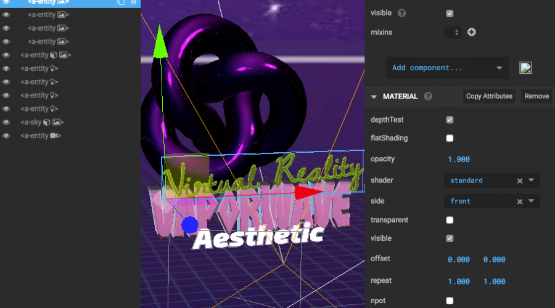Uncheck the depthTest checkbox

point(450,120)
